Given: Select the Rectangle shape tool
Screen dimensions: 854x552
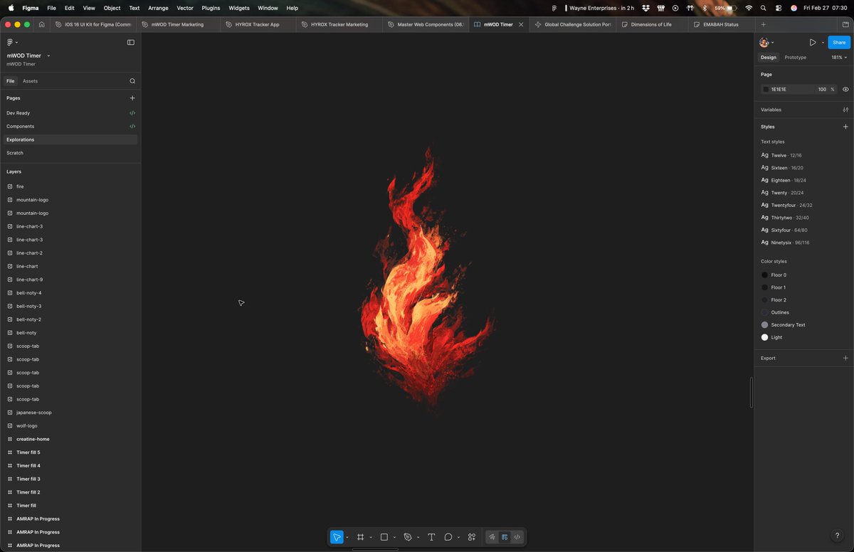Looking at the screenshot, I should pos(384,537).
